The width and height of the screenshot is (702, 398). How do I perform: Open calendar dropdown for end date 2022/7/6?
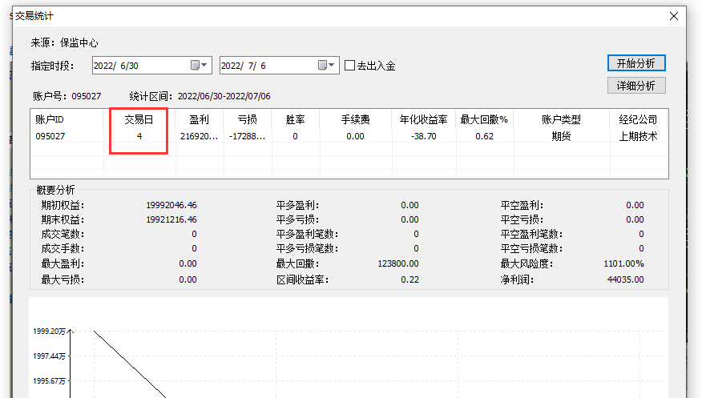(x=326, y=66)
